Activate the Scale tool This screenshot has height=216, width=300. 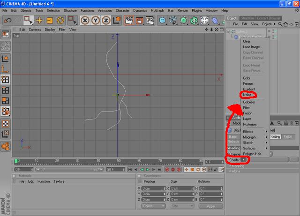(50, 20)
